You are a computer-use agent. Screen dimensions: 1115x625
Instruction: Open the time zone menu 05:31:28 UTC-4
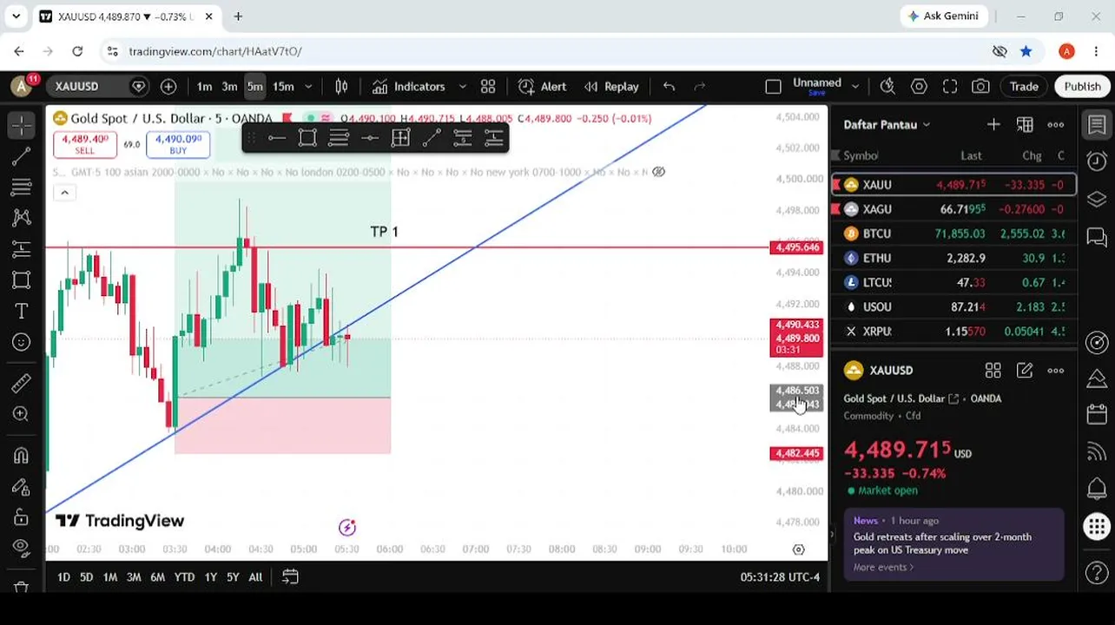click(x=780, y=576)
